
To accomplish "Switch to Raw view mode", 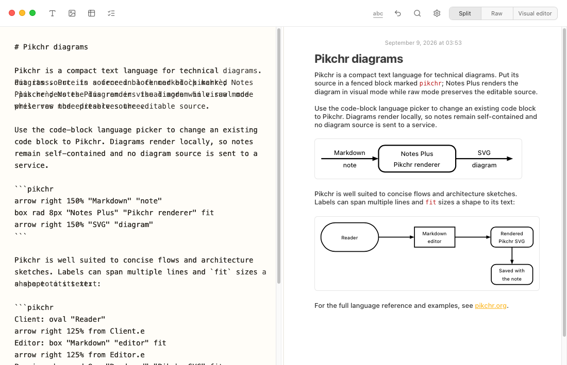I will coord(496,13).
